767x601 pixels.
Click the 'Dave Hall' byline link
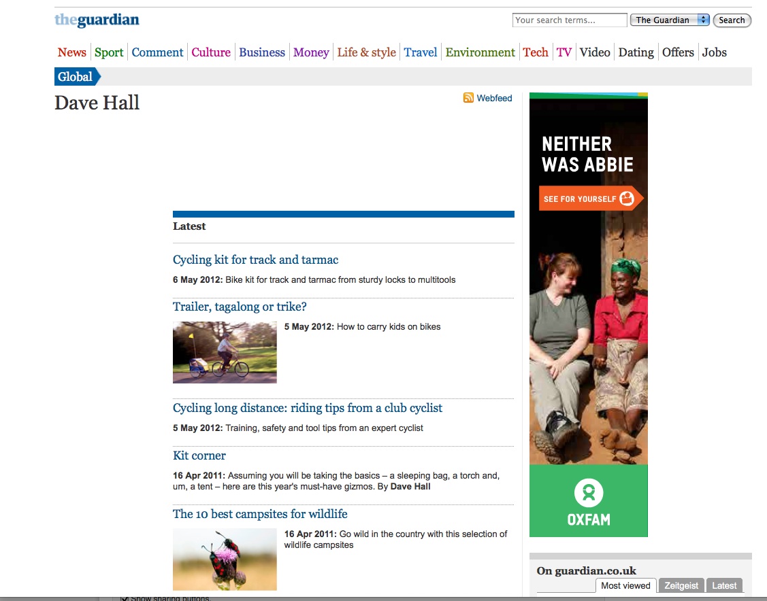[409, 486]
